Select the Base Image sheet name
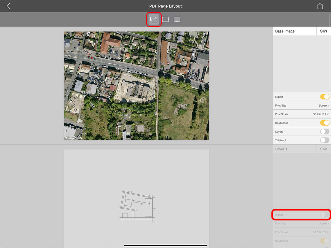This screenshot has width=331, height=248. point(294,31)
